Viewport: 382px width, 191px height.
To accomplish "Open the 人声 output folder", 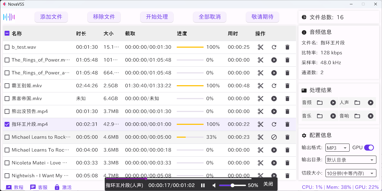I will tap(357, 103).
